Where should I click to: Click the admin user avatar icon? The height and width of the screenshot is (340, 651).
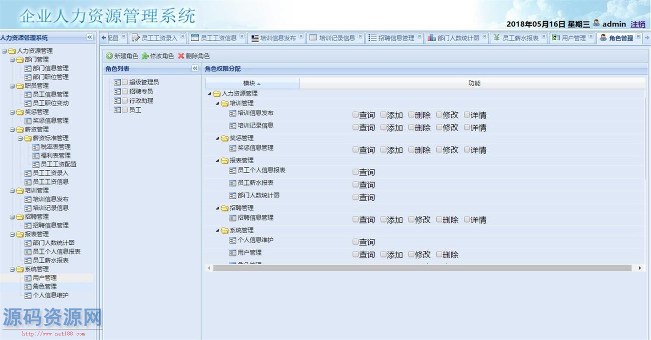[x=596, y=23]
